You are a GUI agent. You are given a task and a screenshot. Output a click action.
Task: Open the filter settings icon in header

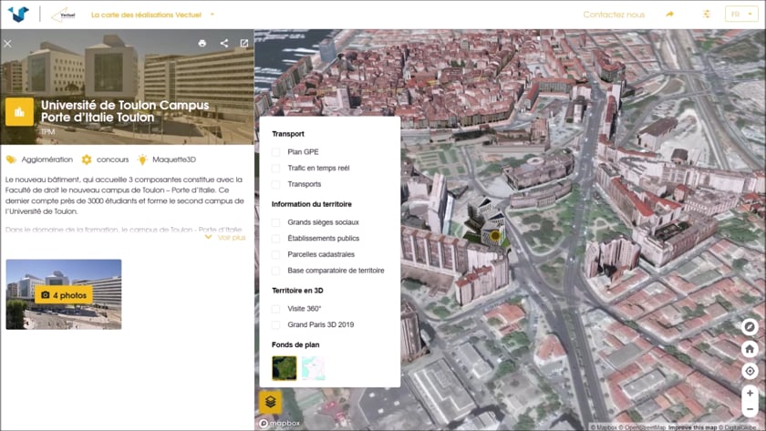pyautogui.click(x=707, y=15)
